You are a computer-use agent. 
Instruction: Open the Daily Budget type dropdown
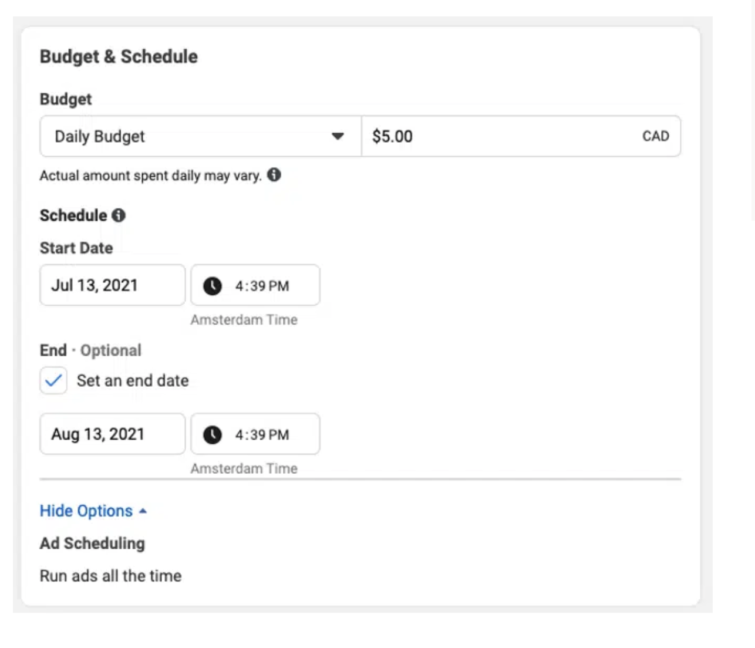point(201,136)
